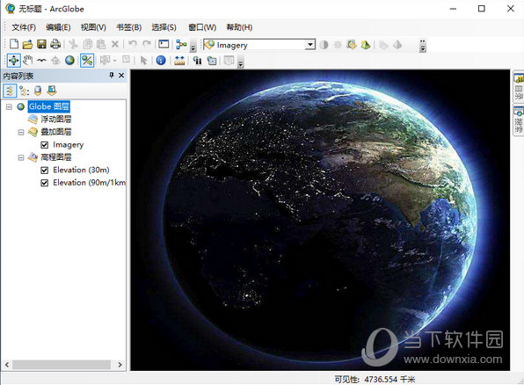
Task: Select the 浮动图层 tree item
Action: coord(55,119)
